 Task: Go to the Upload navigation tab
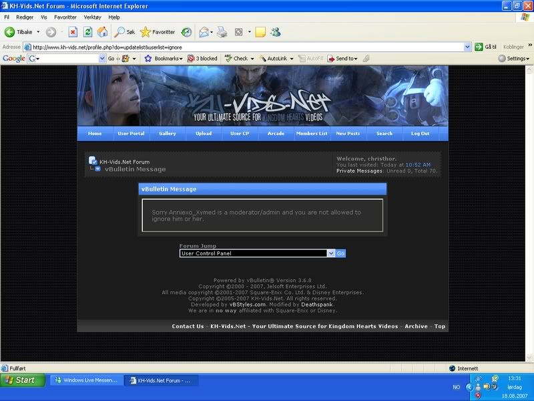204,134
